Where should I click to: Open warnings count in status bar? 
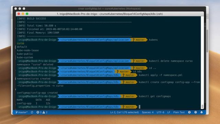(45, 112)
